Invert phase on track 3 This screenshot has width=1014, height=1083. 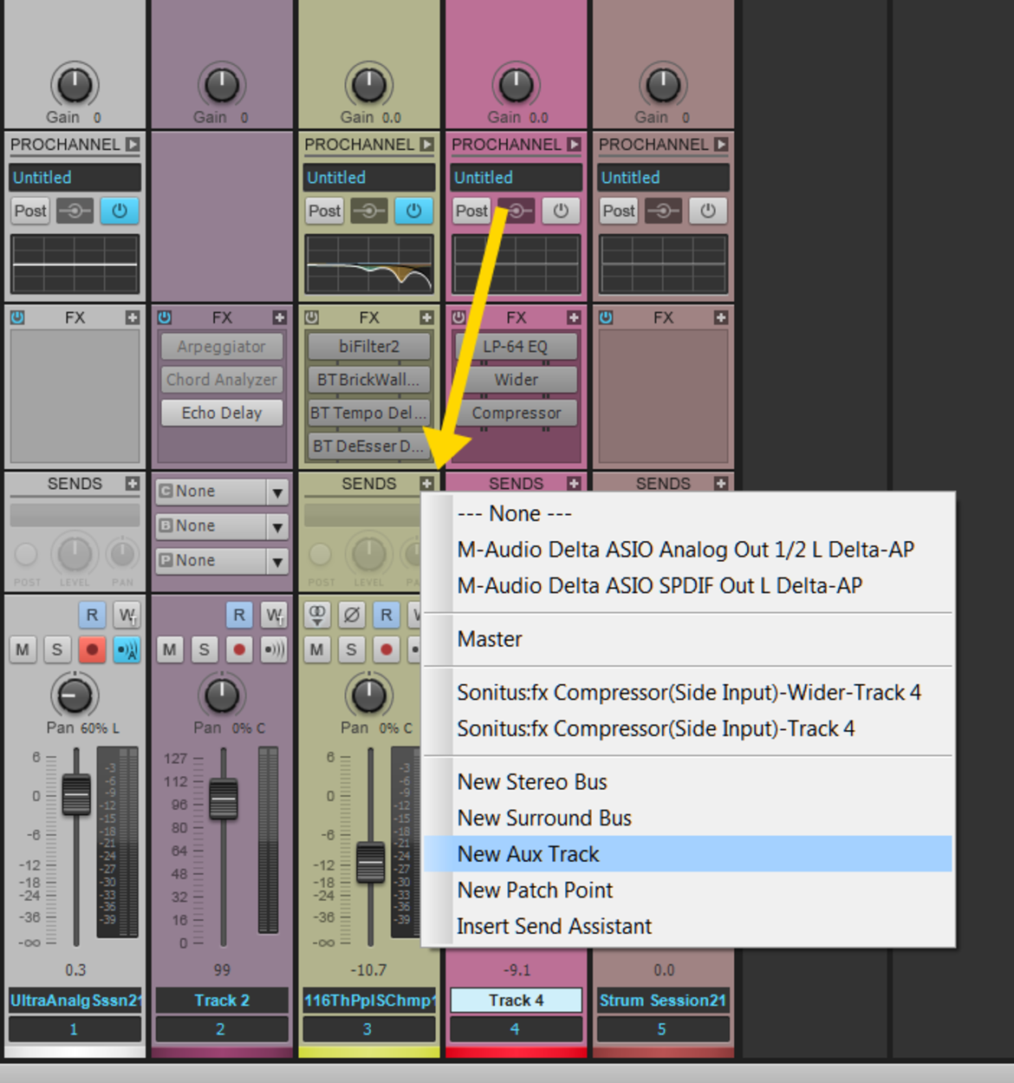coord(352,616)
